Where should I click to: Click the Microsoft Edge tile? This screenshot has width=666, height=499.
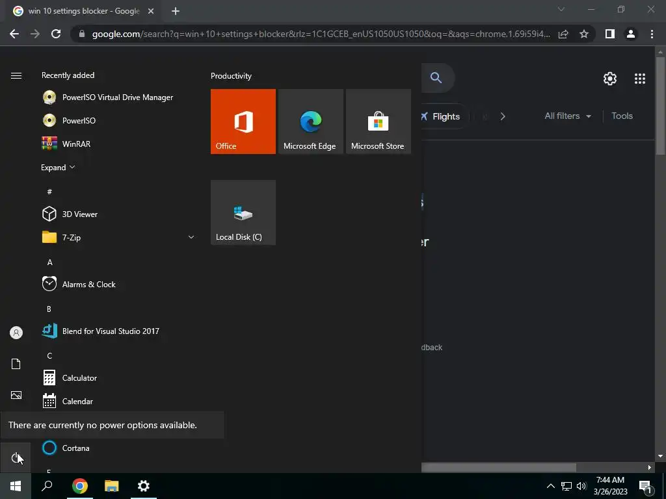[310, 122]
